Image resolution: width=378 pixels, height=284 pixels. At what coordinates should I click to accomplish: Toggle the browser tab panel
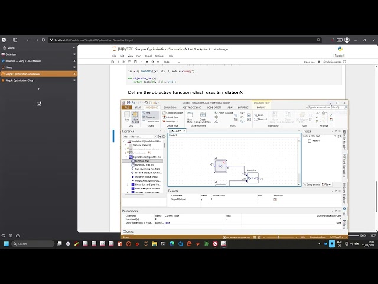pyautogui.click(x=15, y=40)
